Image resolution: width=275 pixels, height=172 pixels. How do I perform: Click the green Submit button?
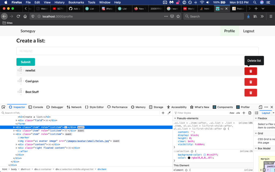(26, 62)
